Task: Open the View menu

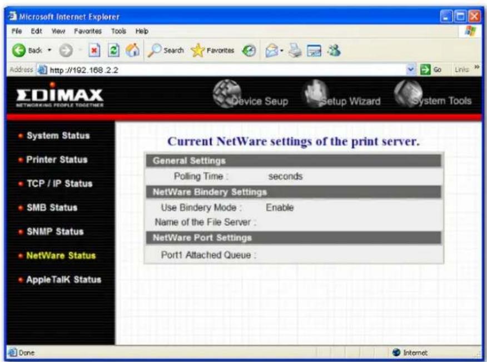Action: click(58, 31)
